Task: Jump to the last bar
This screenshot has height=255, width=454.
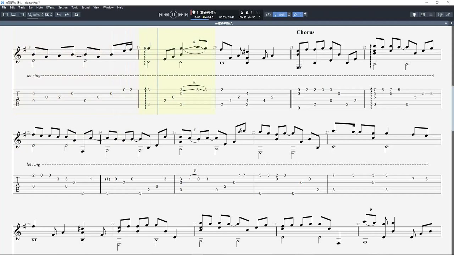Action: [186, 15]
